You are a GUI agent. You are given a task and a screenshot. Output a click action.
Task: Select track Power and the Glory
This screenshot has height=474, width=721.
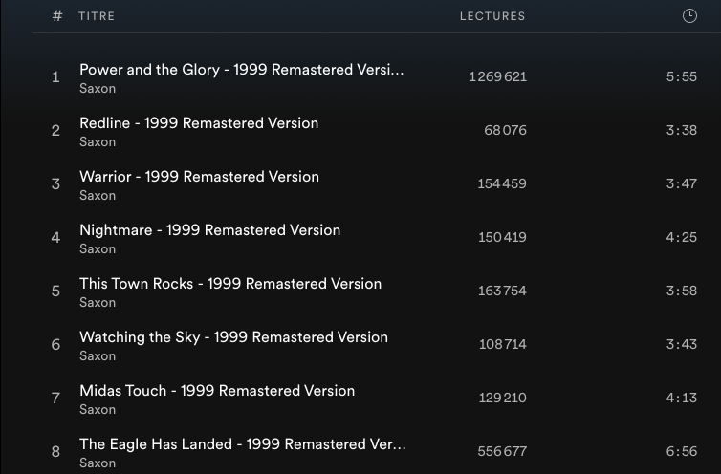[x=241, y=70]
